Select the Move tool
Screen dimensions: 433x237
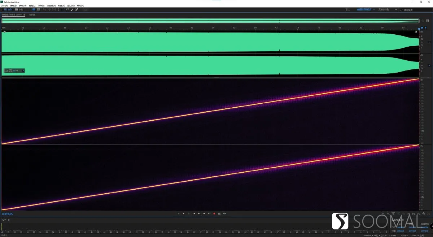[x=45, y=9]
